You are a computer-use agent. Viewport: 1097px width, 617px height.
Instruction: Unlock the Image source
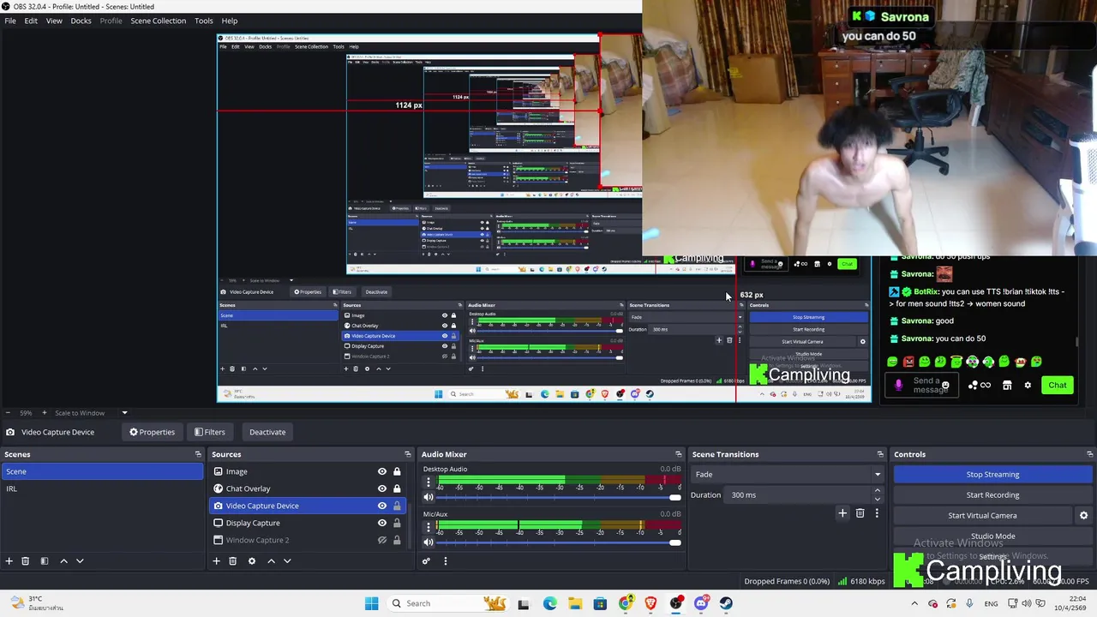tap(397, 471)
